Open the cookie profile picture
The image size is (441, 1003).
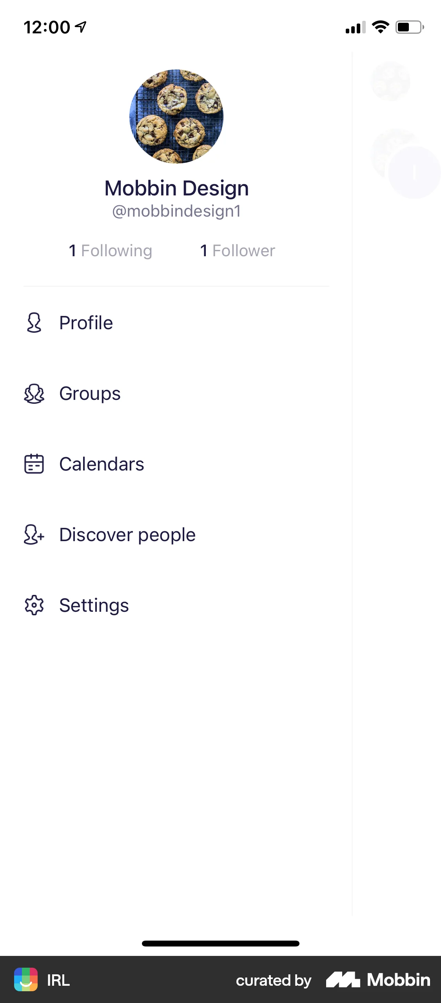tap(176, 116)
